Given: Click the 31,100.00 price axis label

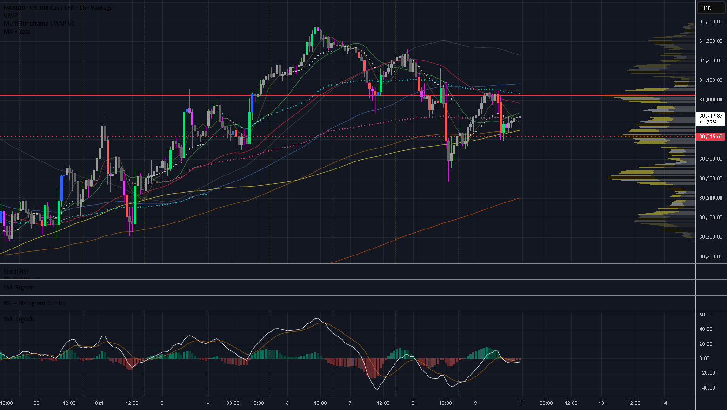Looking at the screenshot, I should tap(711, 81).
